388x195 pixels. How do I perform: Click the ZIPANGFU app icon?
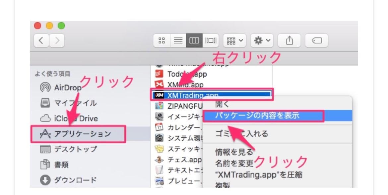point(159,106)
